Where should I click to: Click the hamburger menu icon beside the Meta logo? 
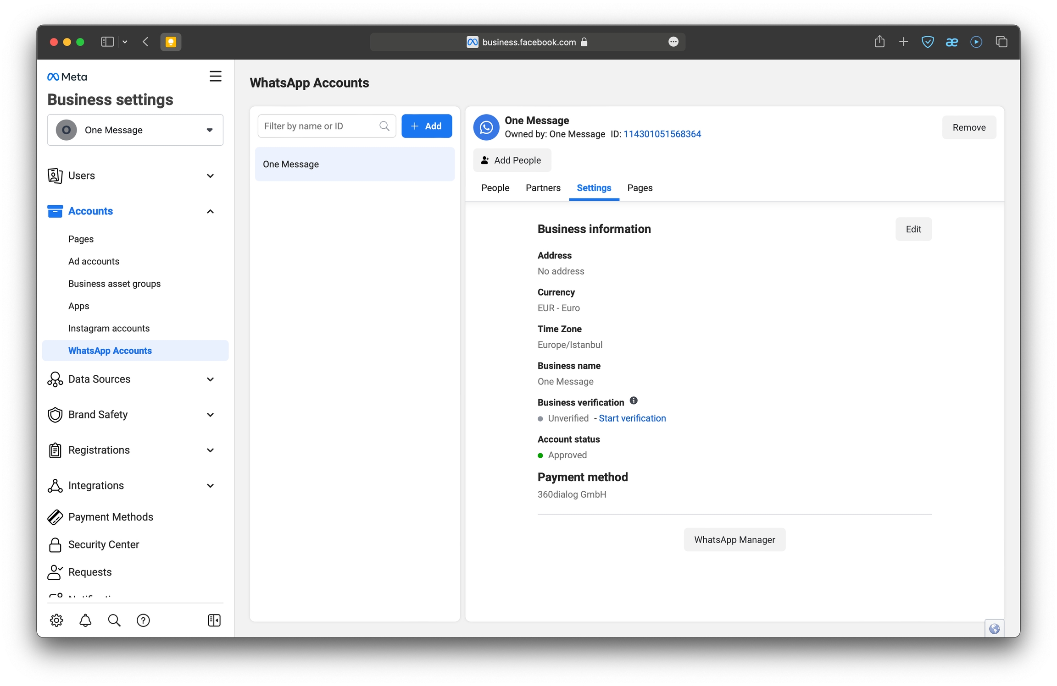[x=215, y=76]
